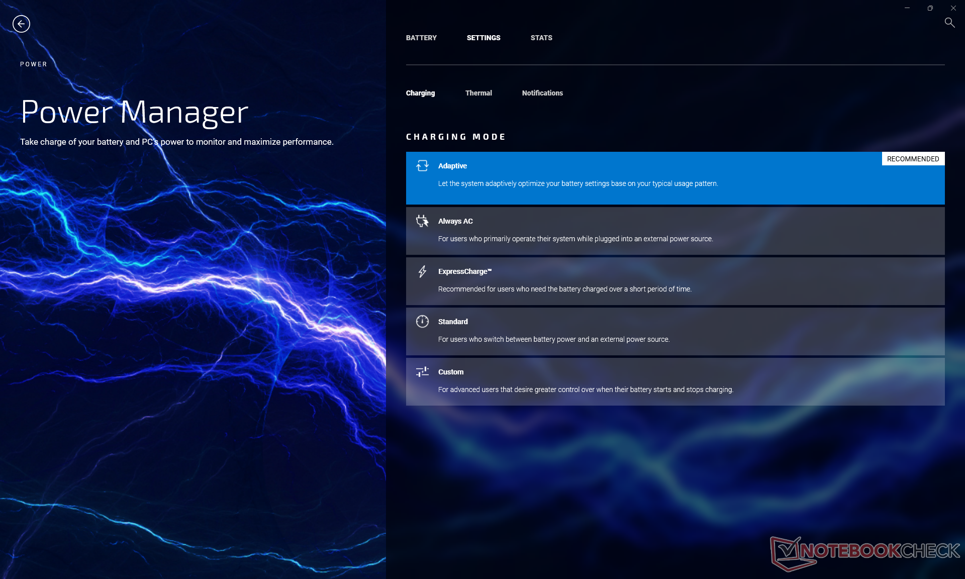Image resolution: width=965 pixels, height=579 pixels.
Task: Open the STATS tab
Action: tap(541, 38)
